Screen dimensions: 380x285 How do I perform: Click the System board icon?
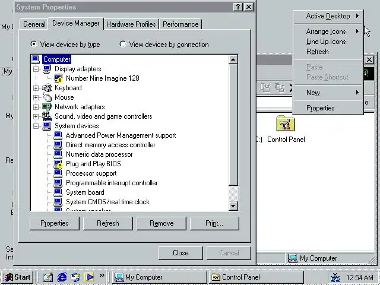58,192
